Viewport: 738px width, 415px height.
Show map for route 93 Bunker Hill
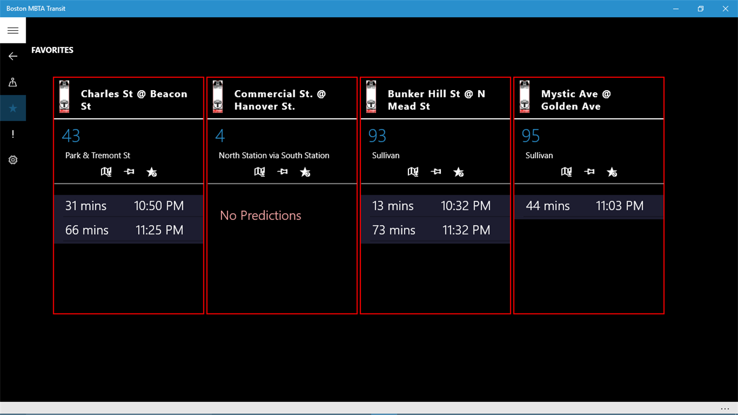click(413, 172)
